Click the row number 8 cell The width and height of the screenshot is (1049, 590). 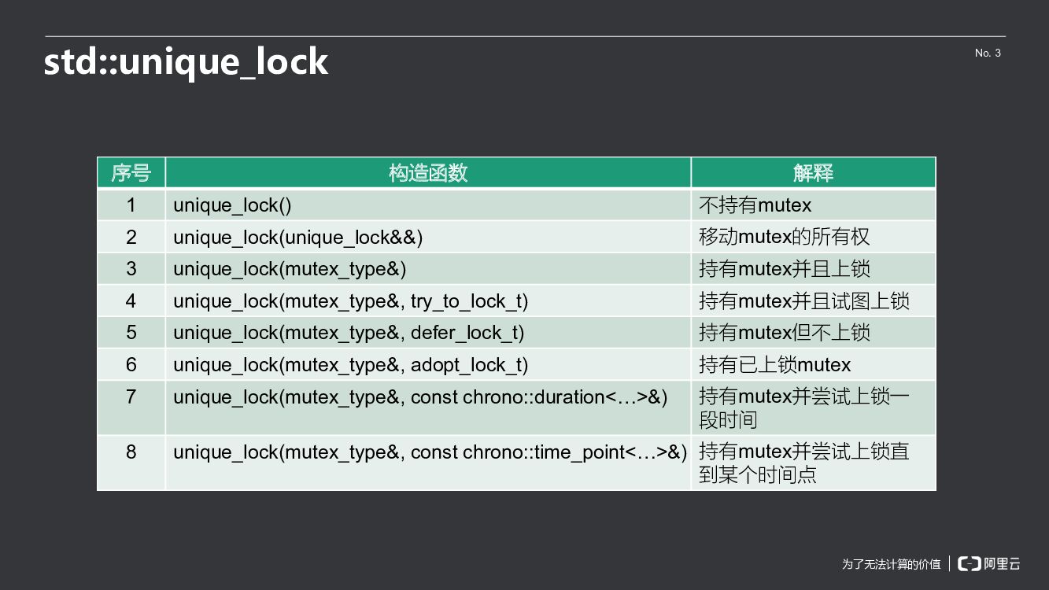tap(131, 452)
